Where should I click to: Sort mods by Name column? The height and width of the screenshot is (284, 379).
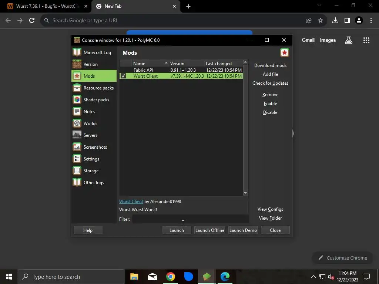click(x=150, y=63)
